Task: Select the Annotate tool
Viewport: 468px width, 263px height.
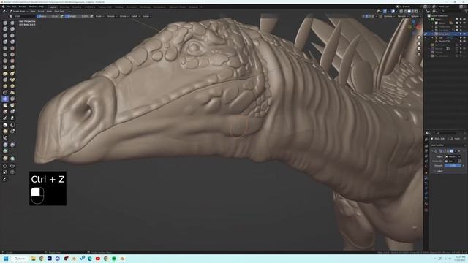Action: 5,179
